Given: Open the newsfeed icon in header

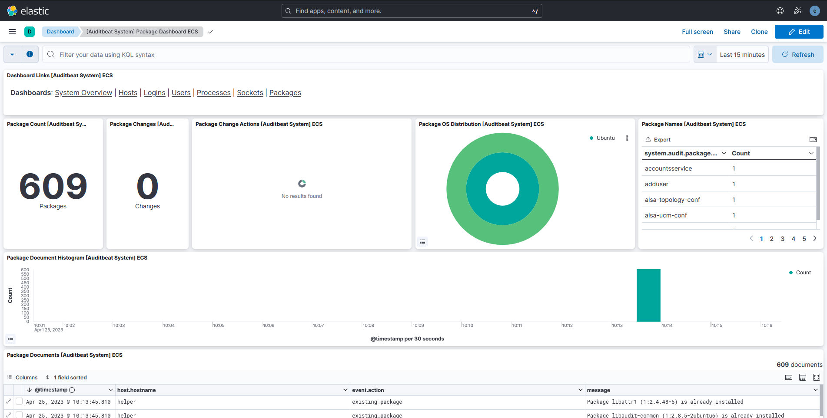Looking at the screenshot, I should pos(797,11).
